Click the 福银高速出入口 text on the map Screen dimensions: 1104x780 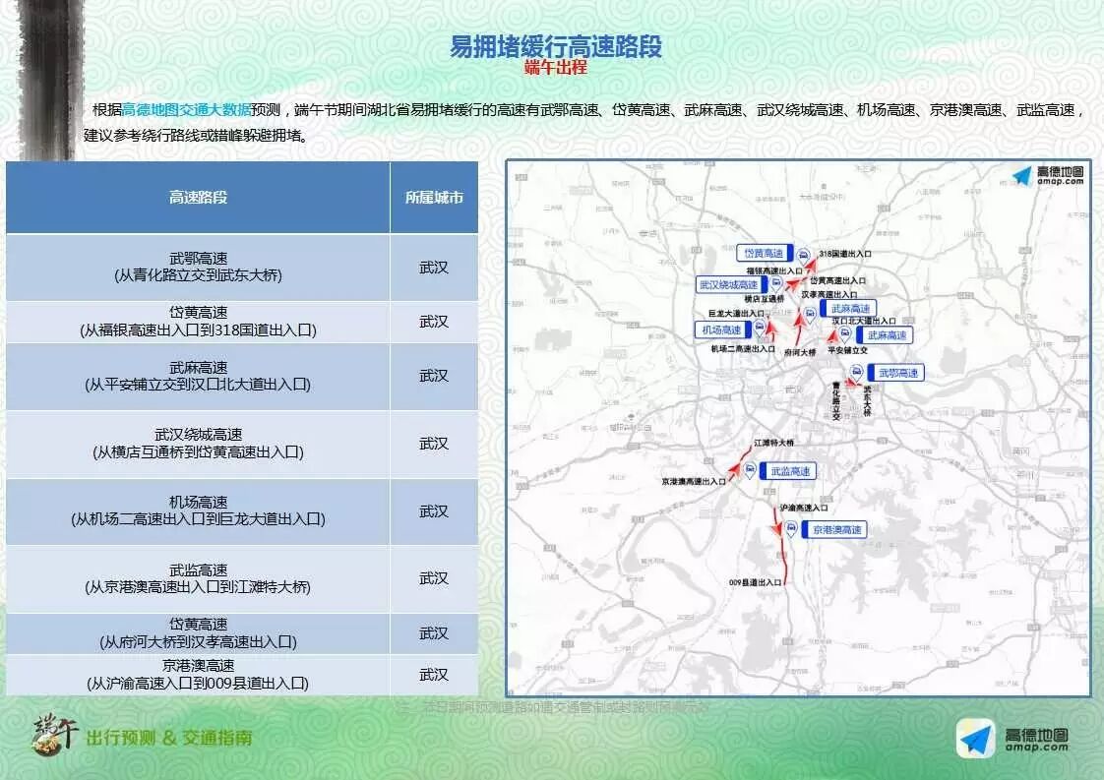774,271
